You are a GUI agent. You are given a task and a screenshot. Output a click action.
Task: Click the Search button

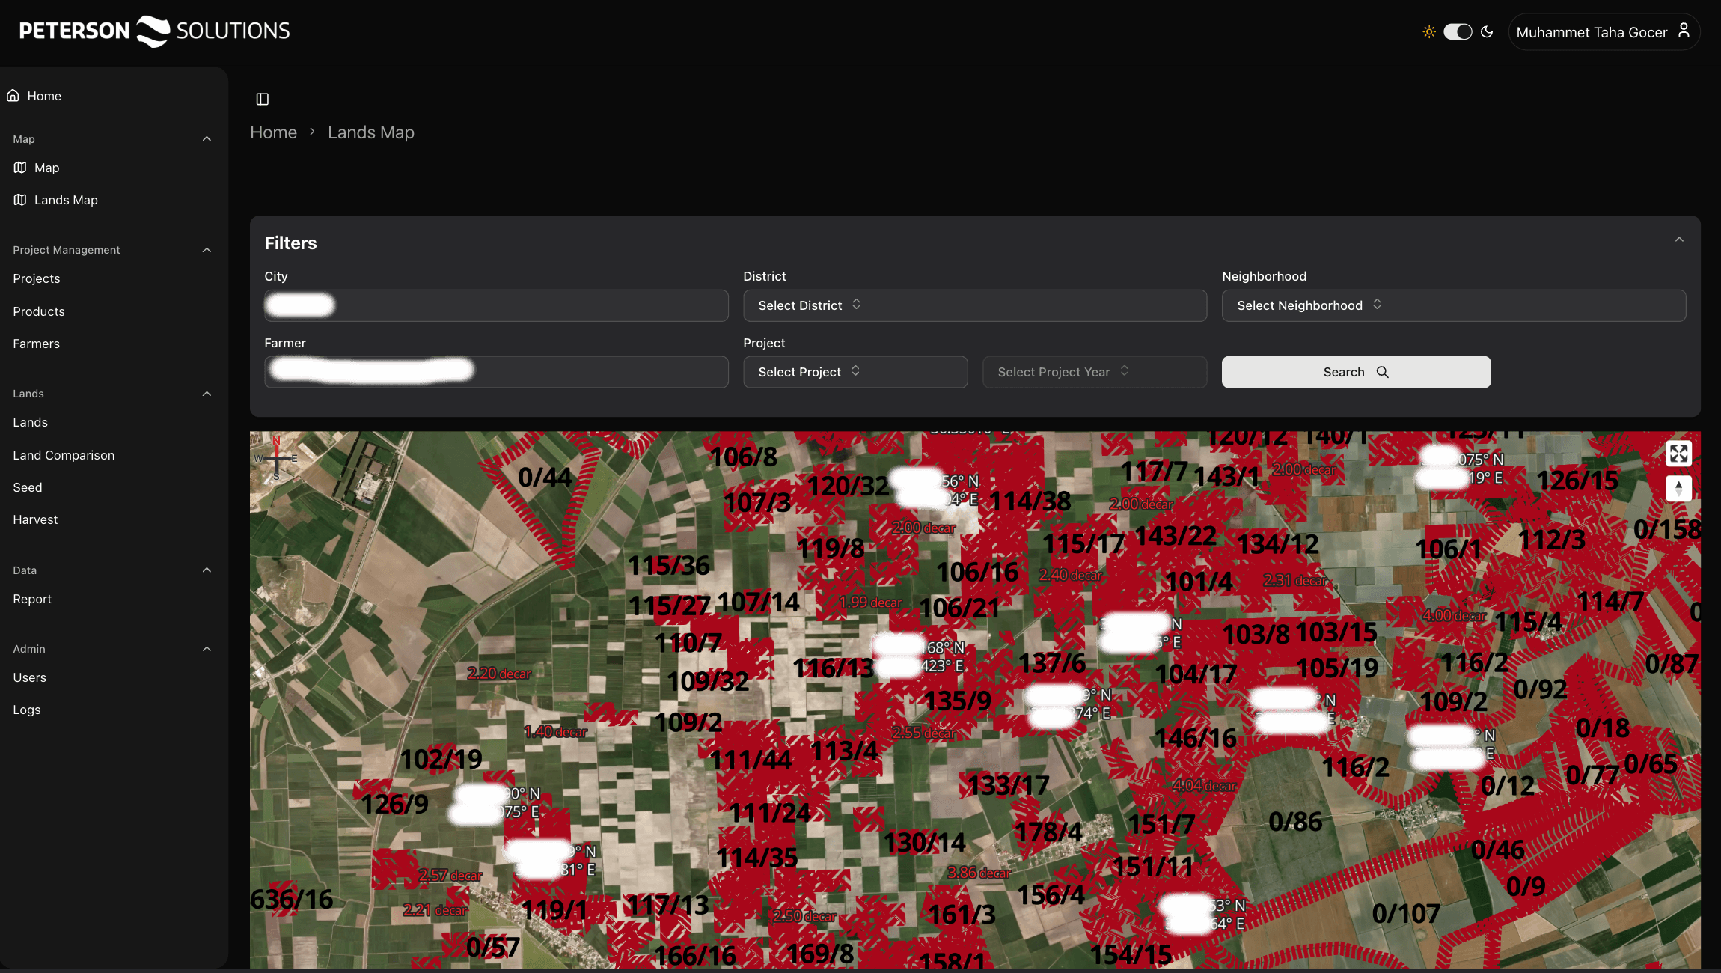click(x=1356, y=372)
